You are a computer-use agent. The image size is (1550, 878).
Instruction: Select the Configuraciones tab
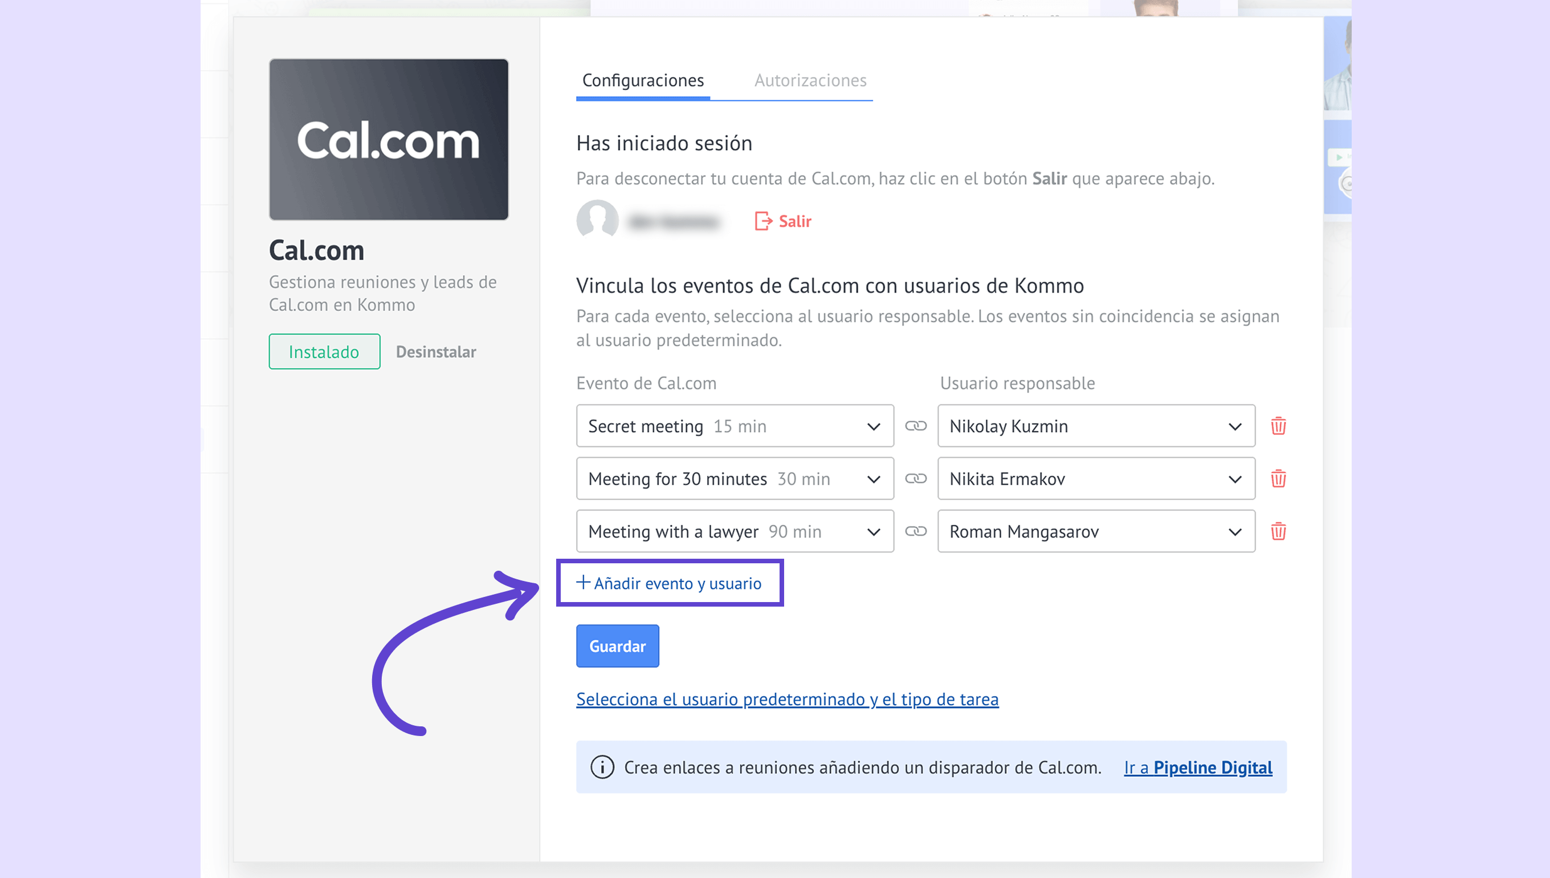(x=642, y=80)
